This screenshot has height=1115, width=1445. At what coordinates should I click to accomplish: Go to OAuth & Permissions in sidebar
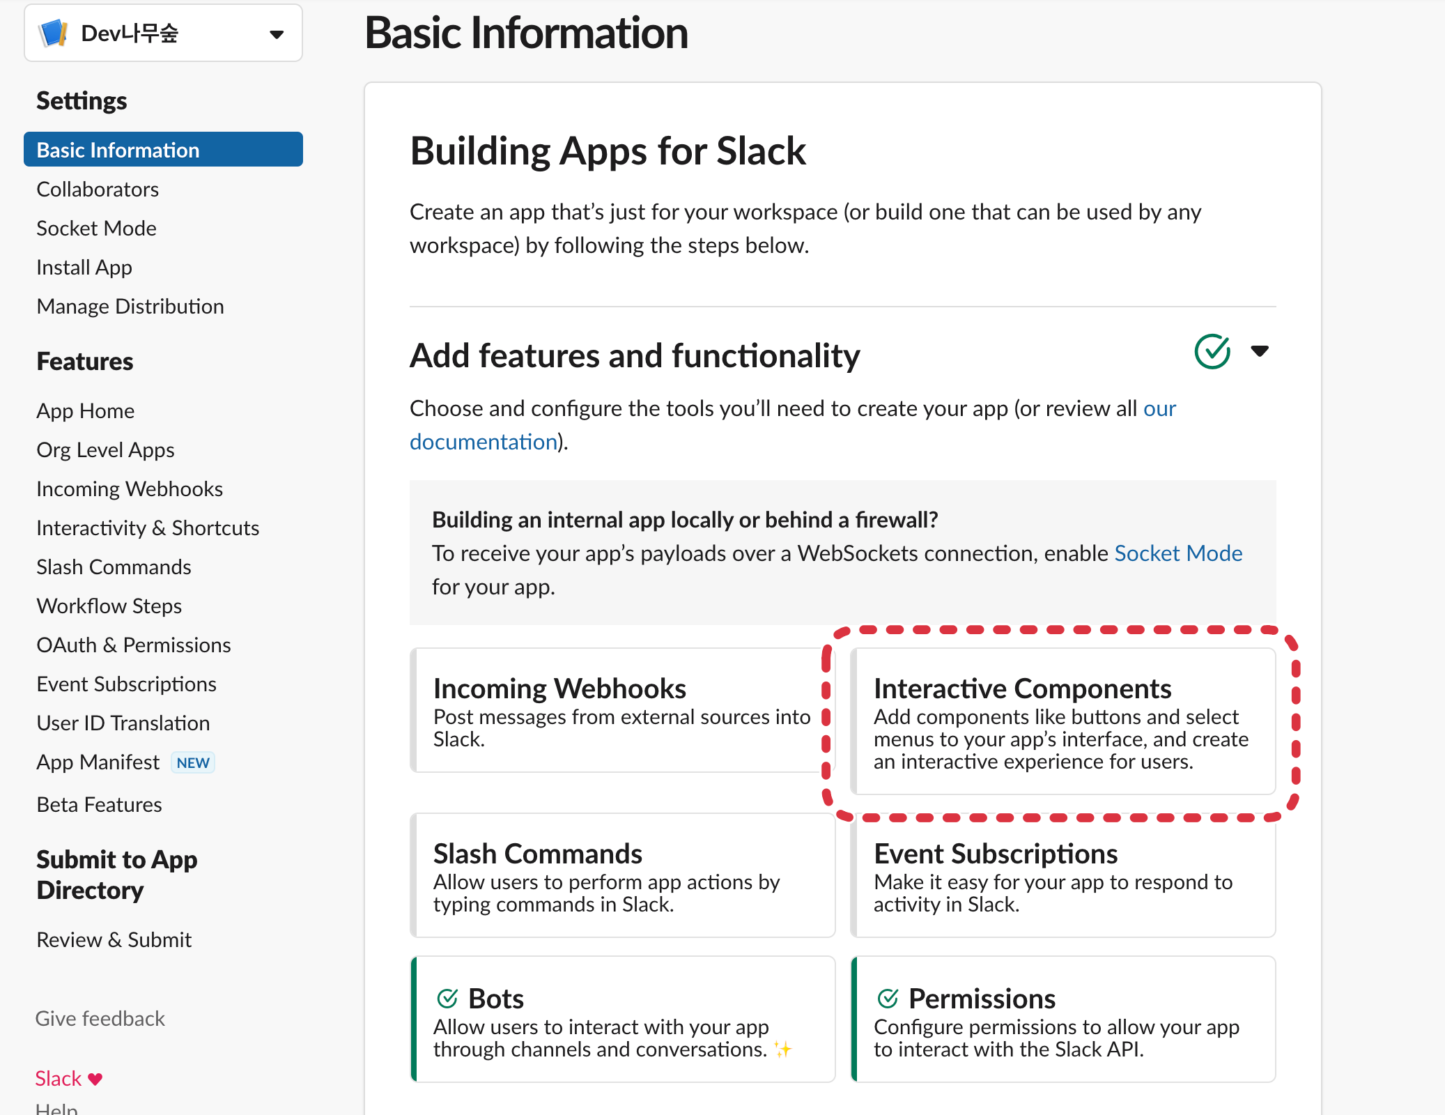click(x=134, y=645)
